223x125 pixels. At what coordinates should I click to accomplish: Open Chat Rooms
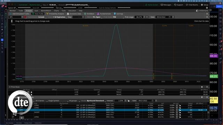(192, 5)
